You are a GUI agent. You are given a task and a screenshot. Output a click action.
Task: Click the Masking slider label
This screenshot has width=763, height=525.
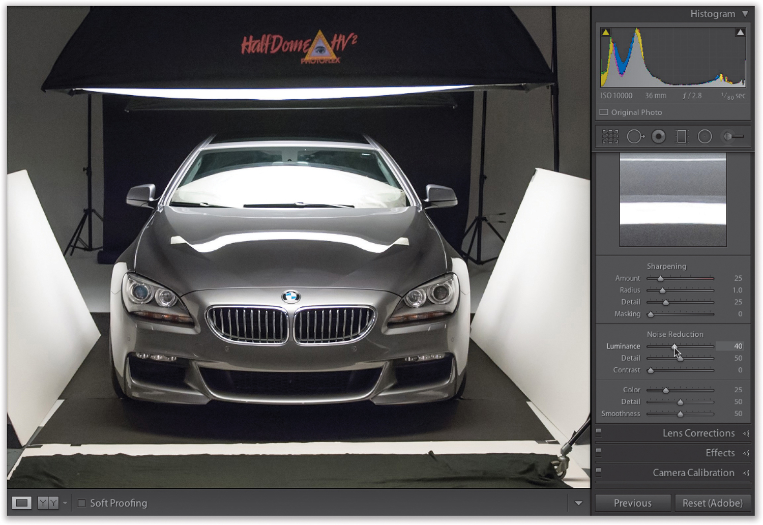[x=627, y=314]
